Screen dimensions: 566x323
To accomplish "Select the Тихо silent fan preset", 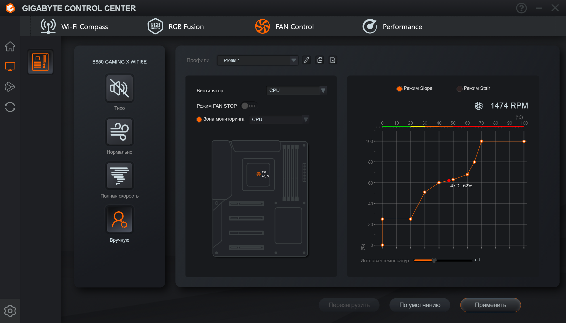I will click(x=119, y=88).
